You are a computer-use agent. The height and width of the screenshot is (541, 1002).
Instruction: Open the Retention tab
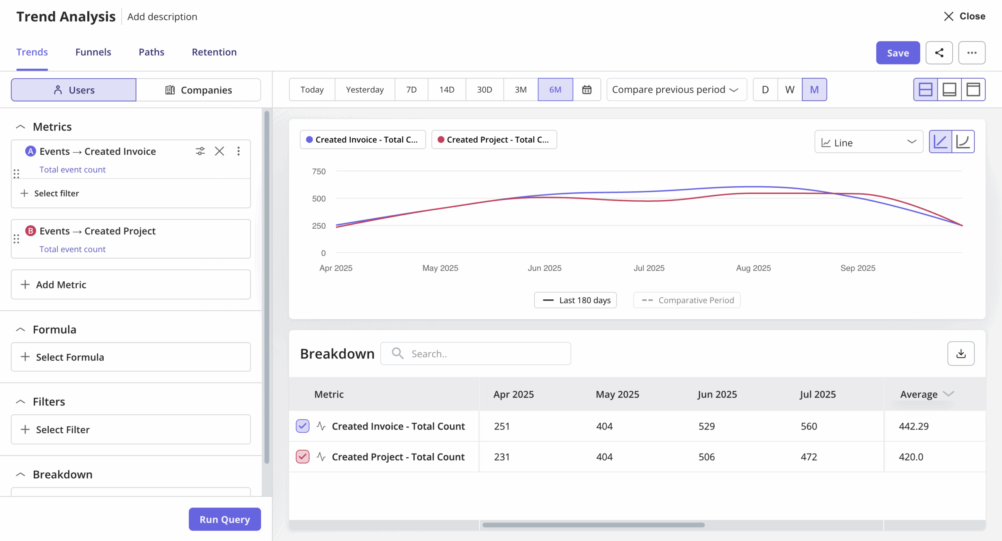tap(214, 52)
